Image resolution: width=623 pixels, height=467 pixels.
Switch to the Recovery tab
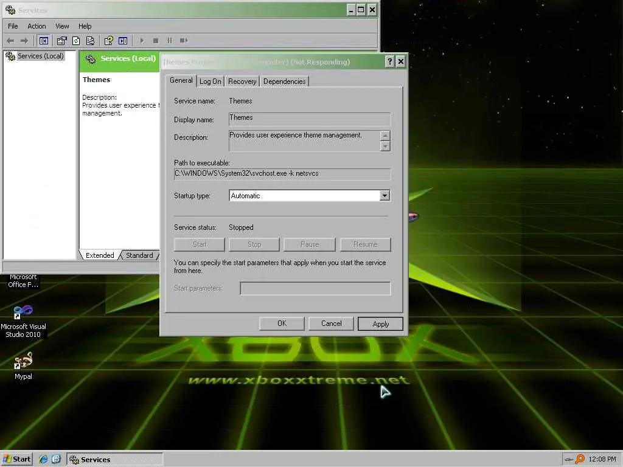click(x=242, y=81)
